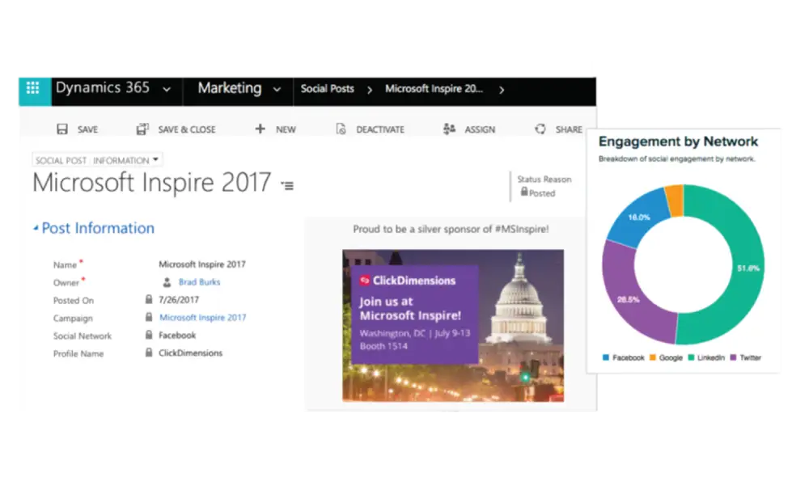Image resolution: width=809 pixels, height=490 pixels.
Task: Open the Brad Burks owner link
Action: tap(199, 282)
